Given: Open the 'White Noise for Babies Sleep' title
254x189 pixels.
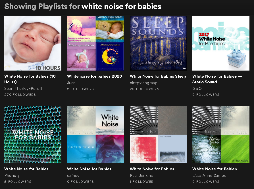Looking at the screenshot, I should (x=158, y=76).
